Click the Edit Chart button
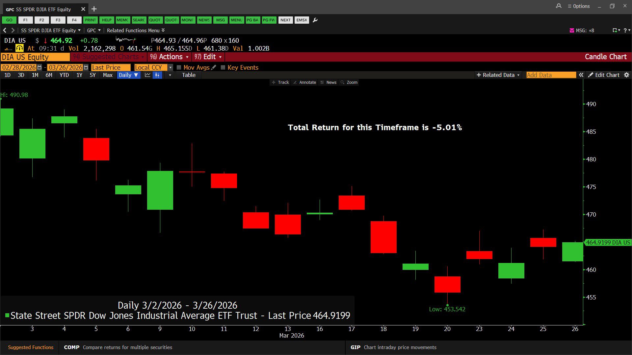This screenshot has height=355, width=632. click(604, 75)
